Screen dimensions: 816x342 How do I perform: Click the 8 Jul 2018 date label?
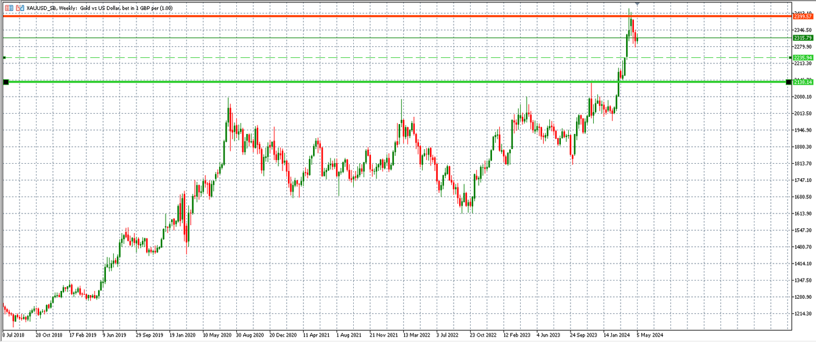[x=14, y=335]
